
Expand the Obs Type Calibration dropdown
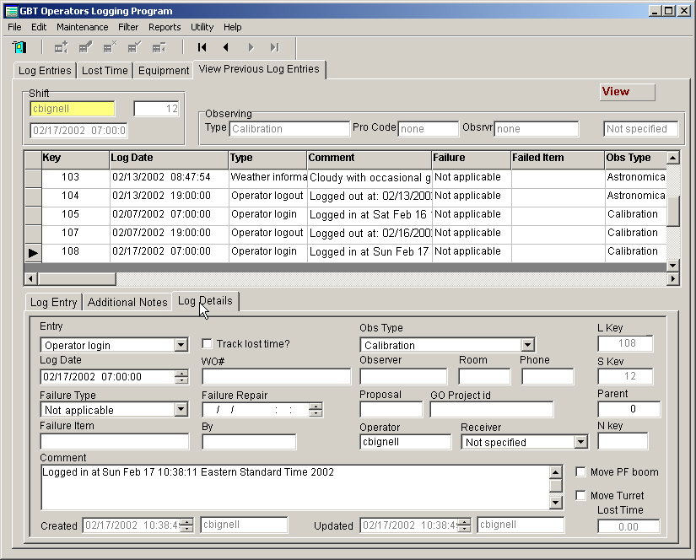(x=527, y=345)
